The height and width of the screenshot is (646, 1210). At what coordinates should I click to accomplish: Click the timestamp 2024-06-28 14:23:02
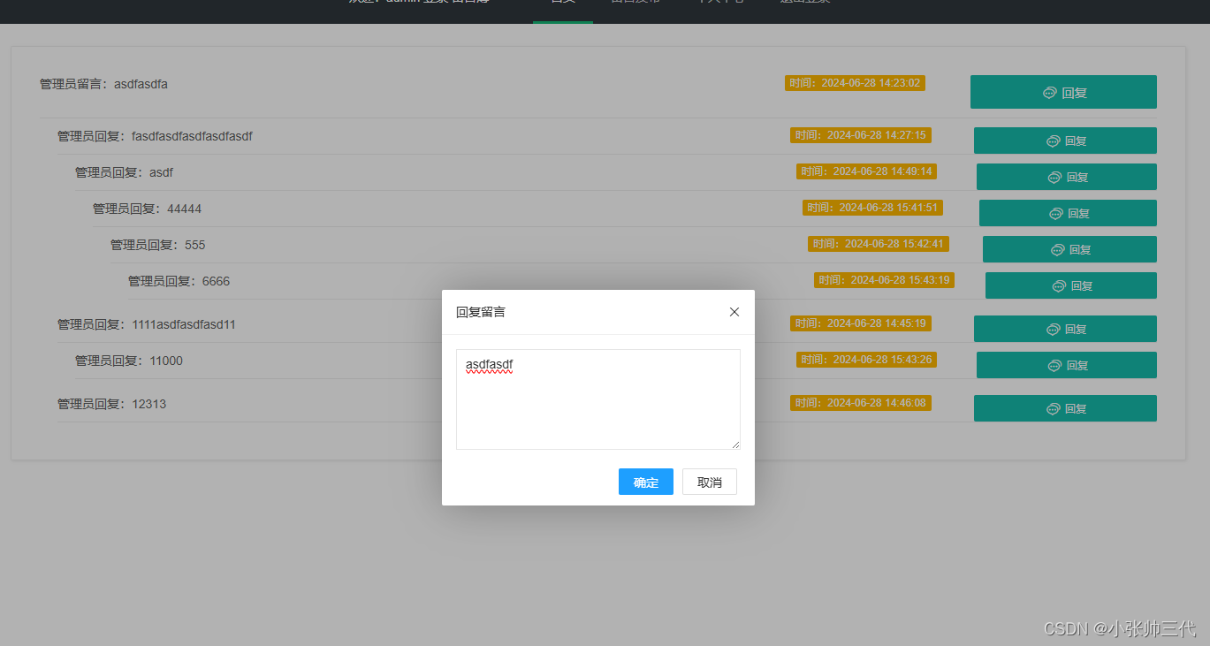point(855,83)
